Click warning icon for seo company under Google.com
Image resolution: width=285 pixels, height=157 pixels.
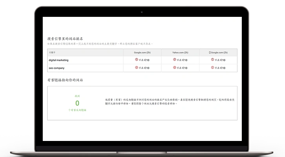coord(137,67)
